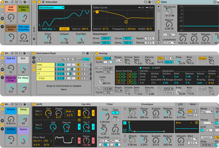Click the hot-swap icon in Instrument Rack title bar

click(83, 53)
